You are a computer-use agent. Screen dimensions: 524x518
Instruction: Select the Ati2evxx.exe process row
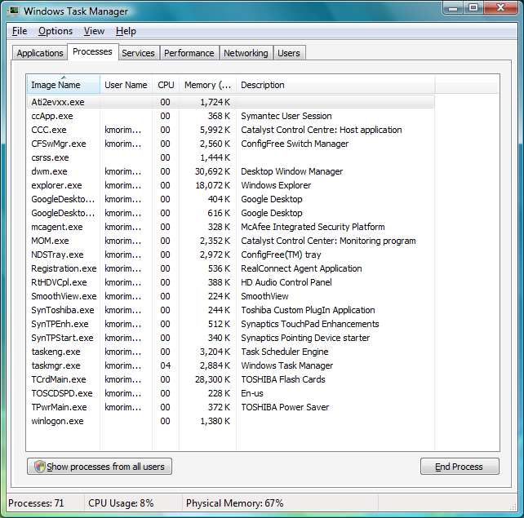click(231, 102)
